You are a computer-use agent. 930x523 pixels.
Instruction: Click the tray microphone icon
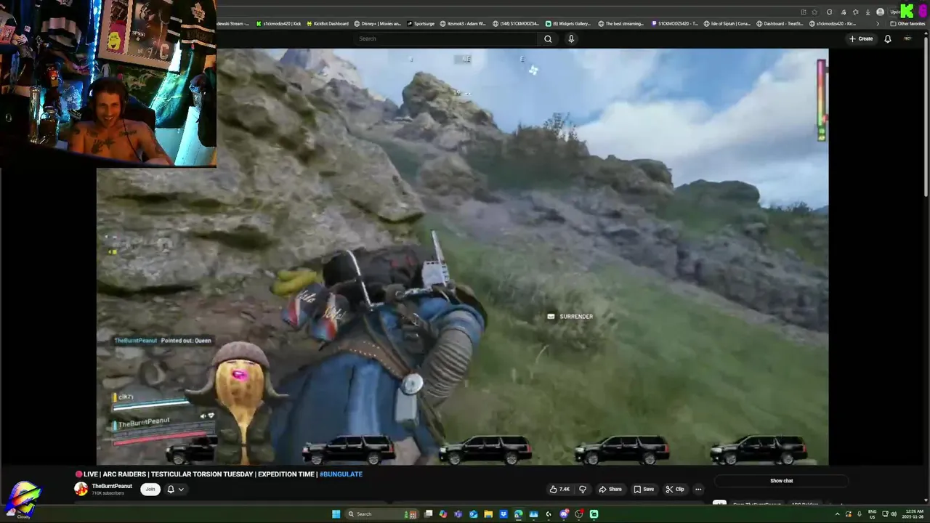pyautogui.click(x=860, y=514)
